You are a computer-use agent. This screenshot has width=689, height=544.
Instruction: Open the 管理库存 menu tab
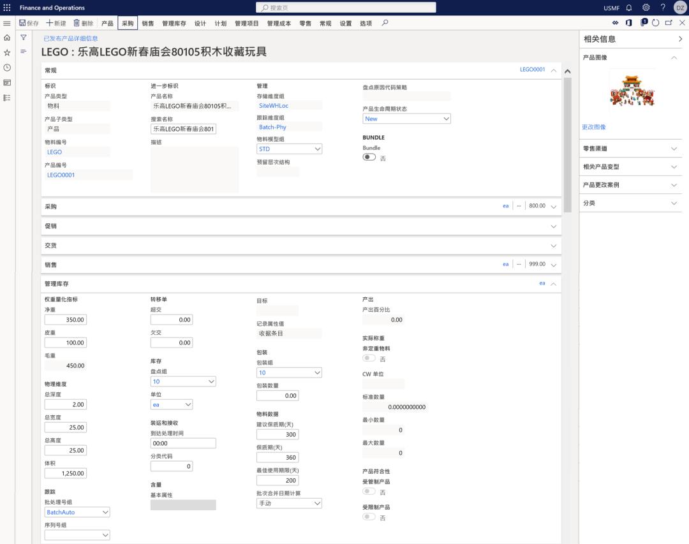[174, 23]
